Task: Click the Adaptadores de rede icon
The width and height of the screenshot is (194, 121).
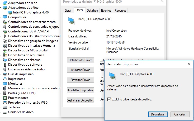Action: pyautogui.click(x=5, y=3)
